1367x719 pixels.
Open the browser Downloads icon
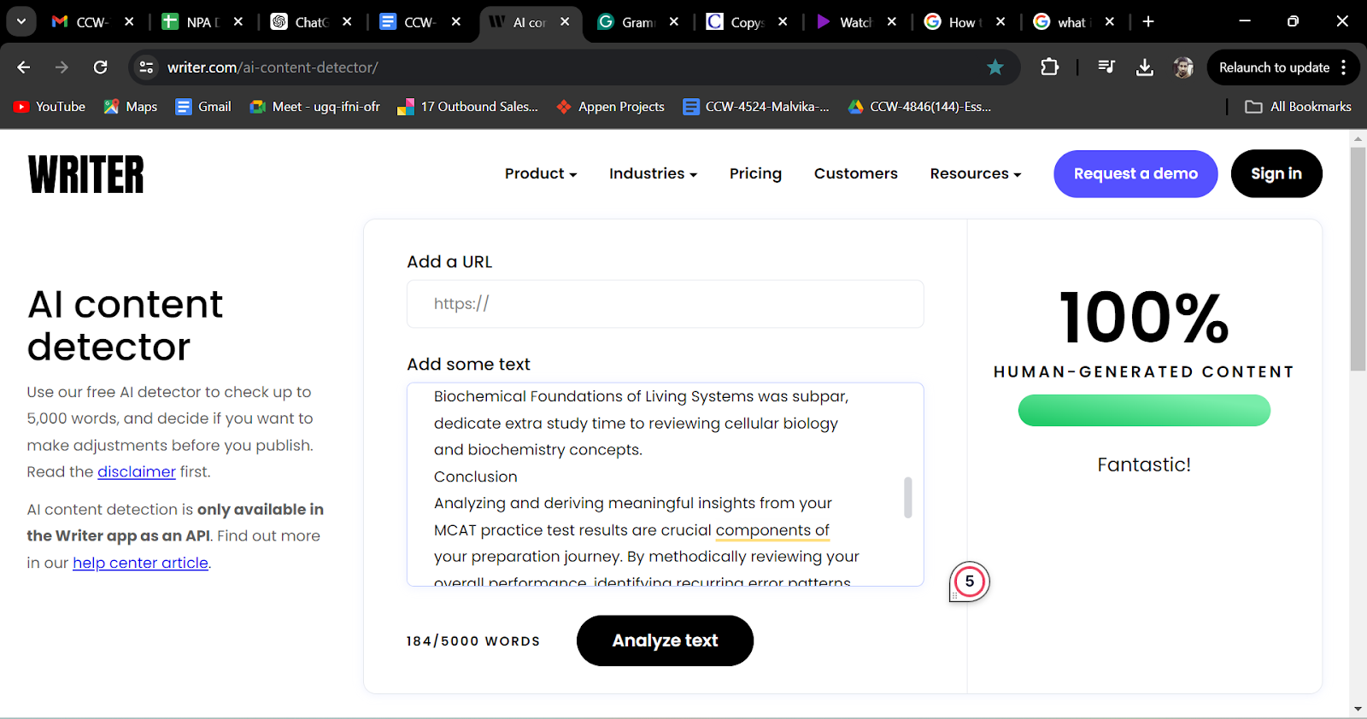1145,67
